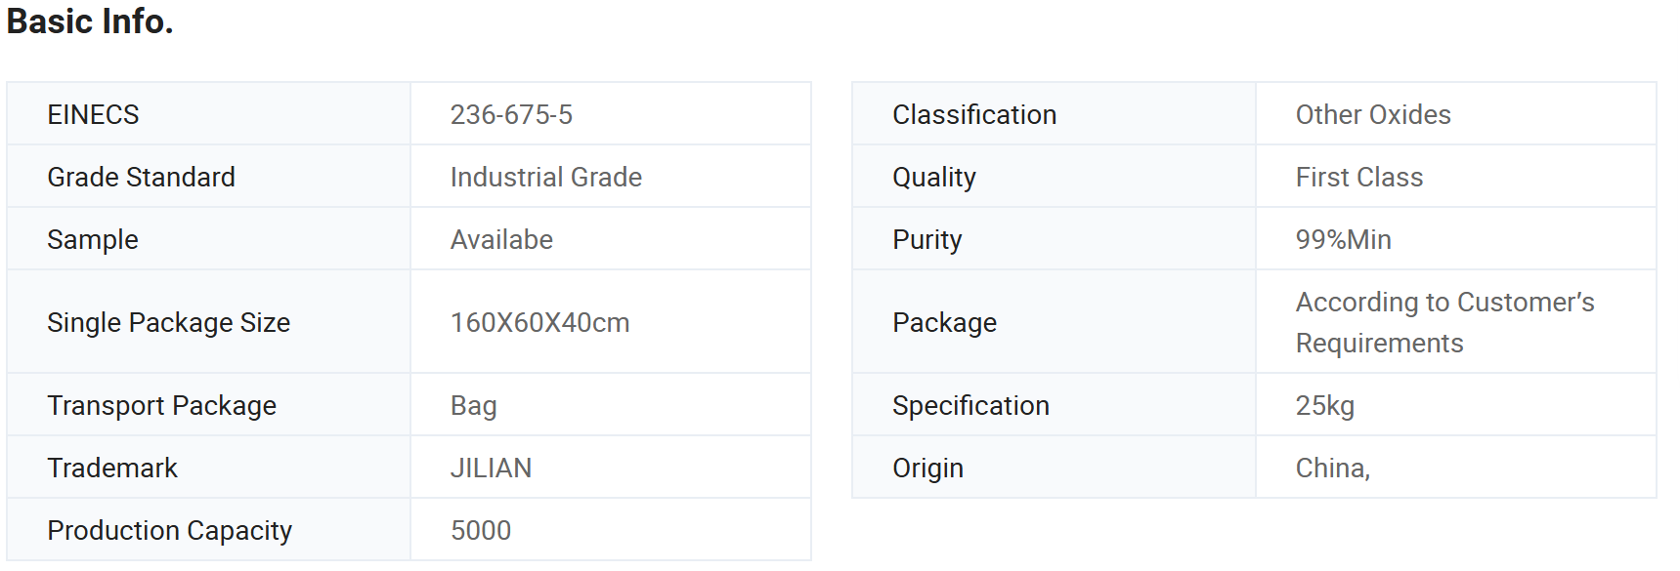
Task: Click the Origin row label
Action: 928,469
